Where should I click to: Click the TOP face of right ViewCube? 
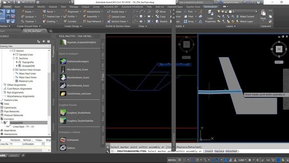(279, 49)
